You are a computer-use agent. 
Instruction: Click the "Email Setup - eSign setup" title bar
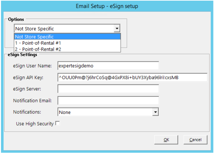click(107, 6)
